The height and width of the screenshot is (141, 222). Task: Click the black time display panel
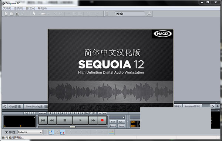click(x=20, y=122)
